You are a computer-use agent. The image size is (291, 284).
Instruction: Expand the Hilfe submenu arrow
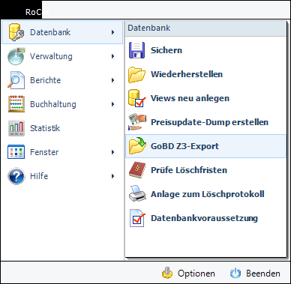[x=112, y=176]
